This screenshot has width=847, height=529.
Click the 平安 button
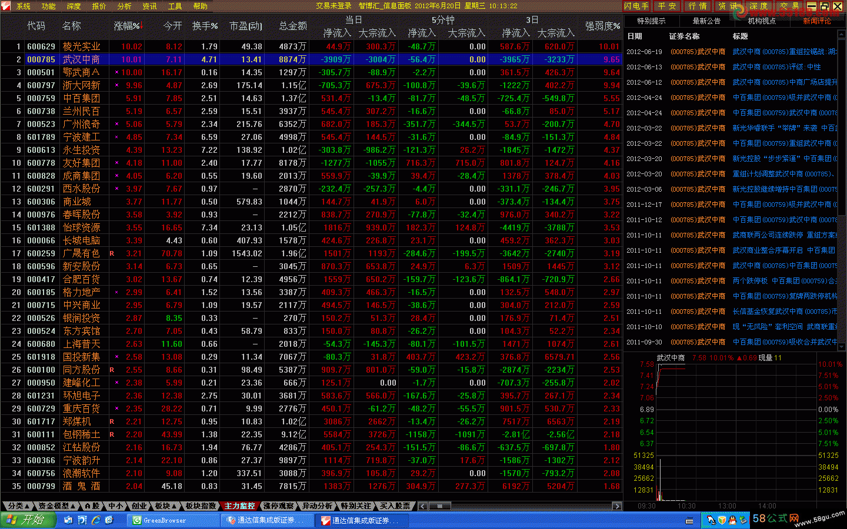click(x=667, y=6)
